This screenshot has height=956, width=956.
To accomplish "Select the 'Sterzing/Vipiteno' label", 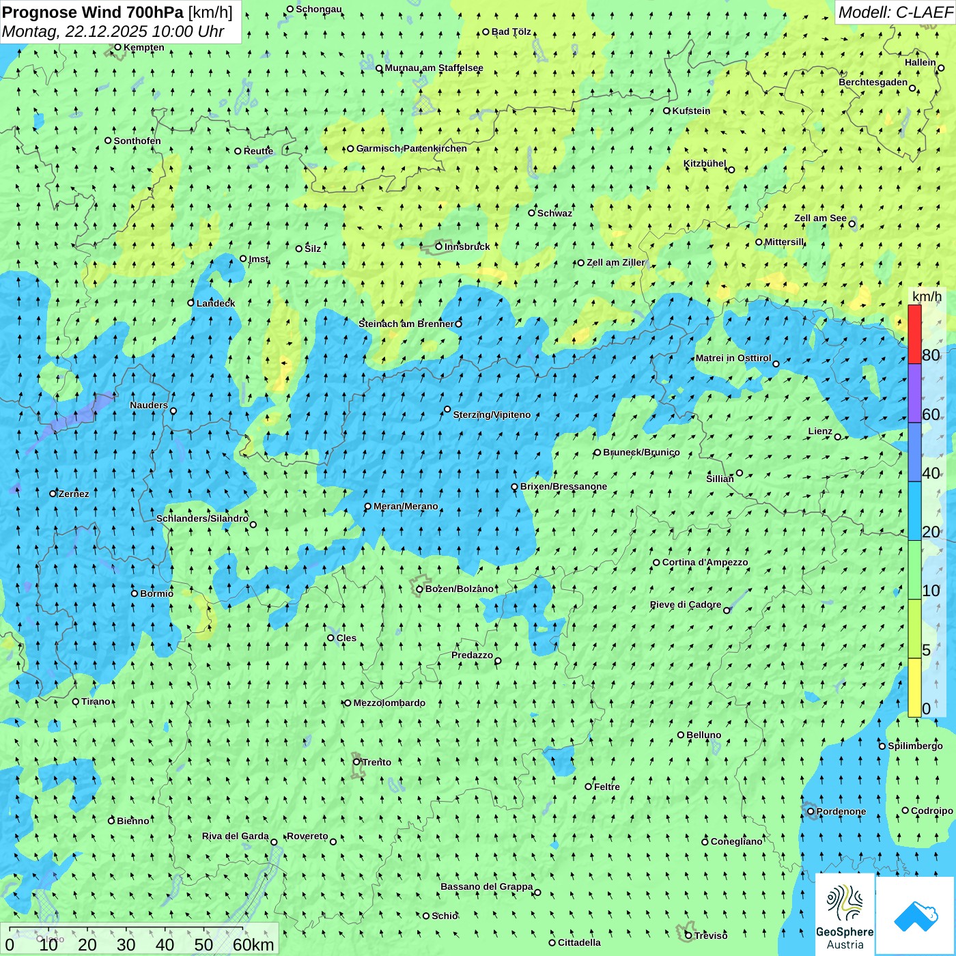I will (492, 414).
